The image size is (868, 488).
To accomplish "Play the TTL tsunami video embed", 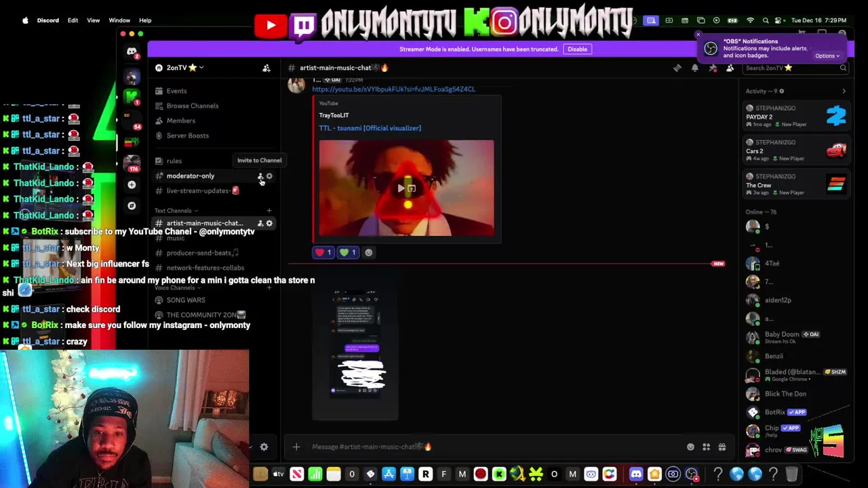I will tap(401, 188).
